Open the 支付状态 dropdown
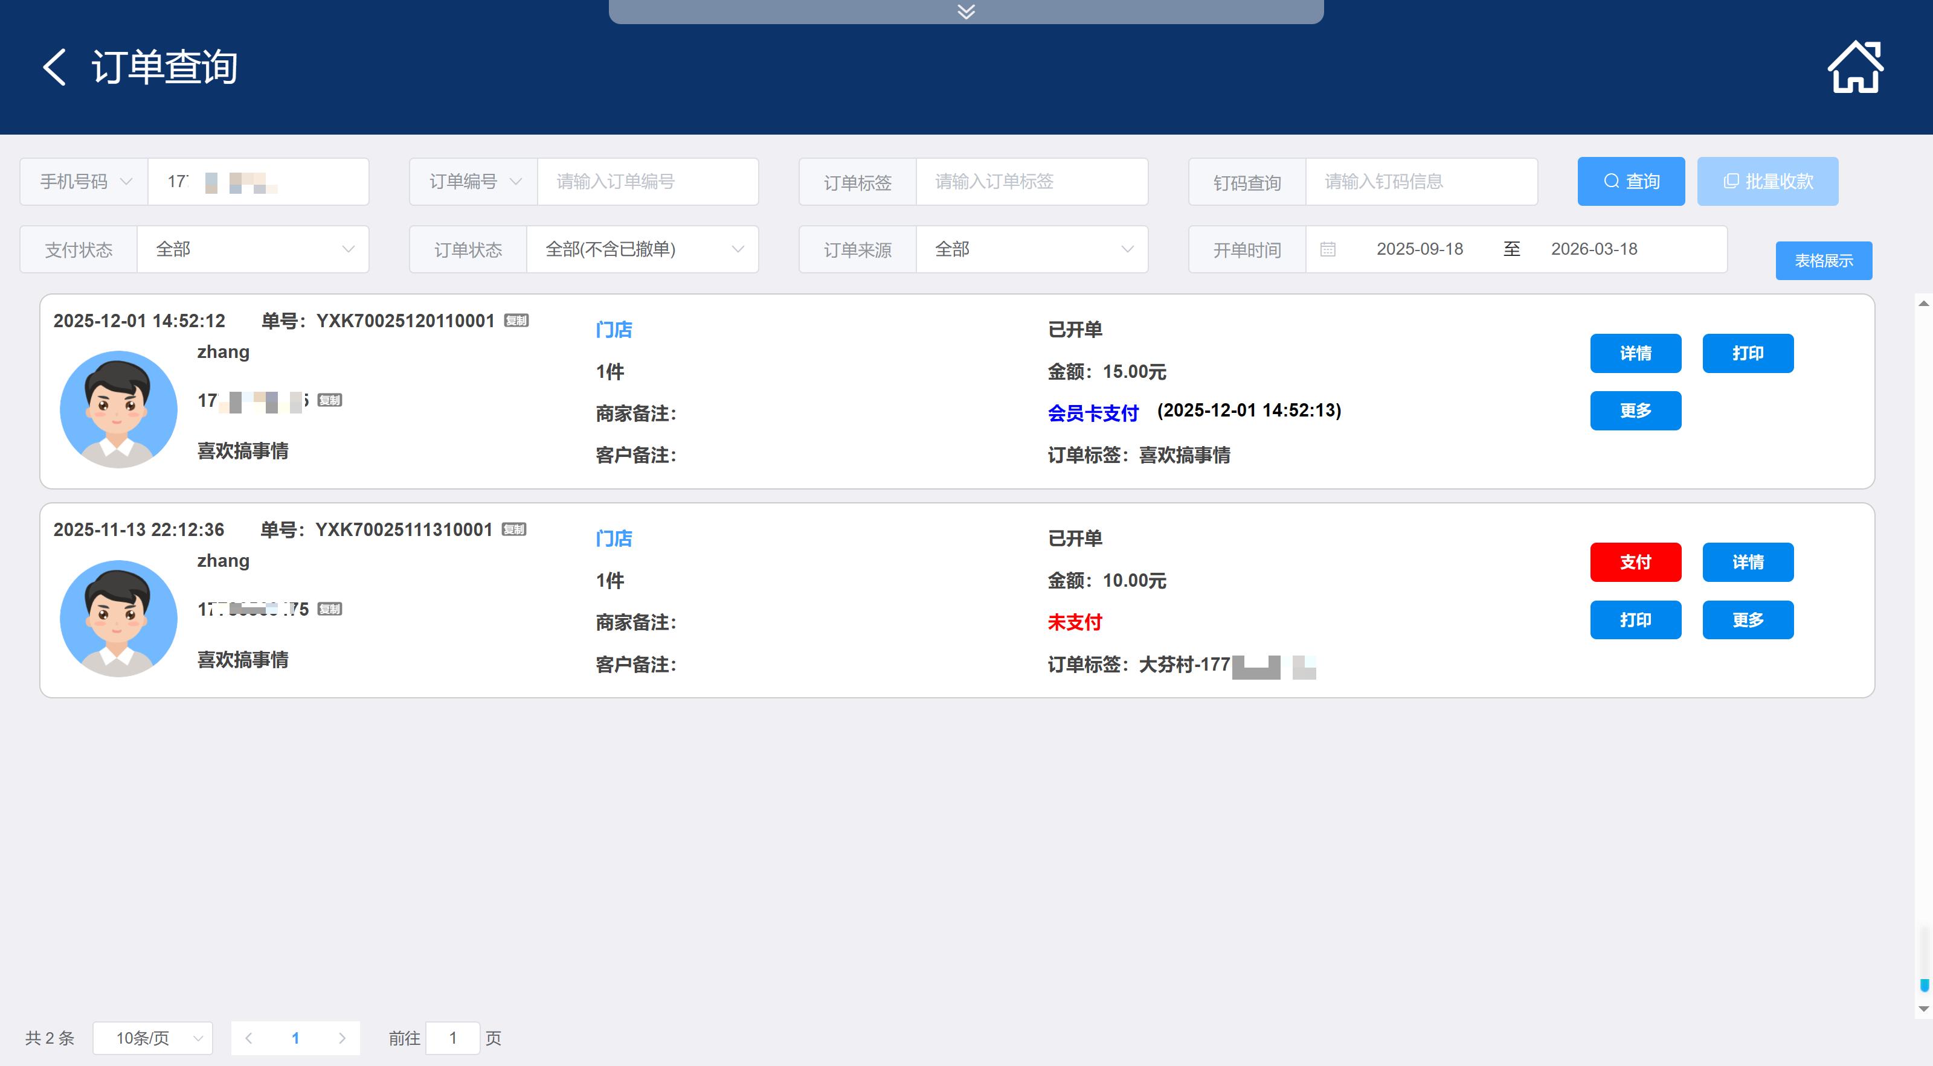This screenshot has height=1066, width=1933. tap(252, 249)
